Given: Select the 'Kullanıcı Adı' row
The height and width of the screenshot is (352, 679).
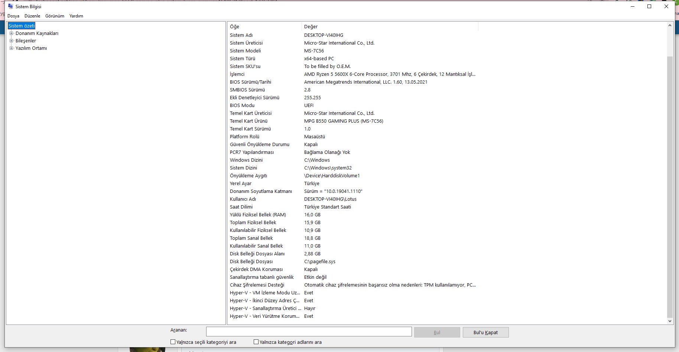Looking at the screenshot, I should pyautogui.click(x=353, y=199).
